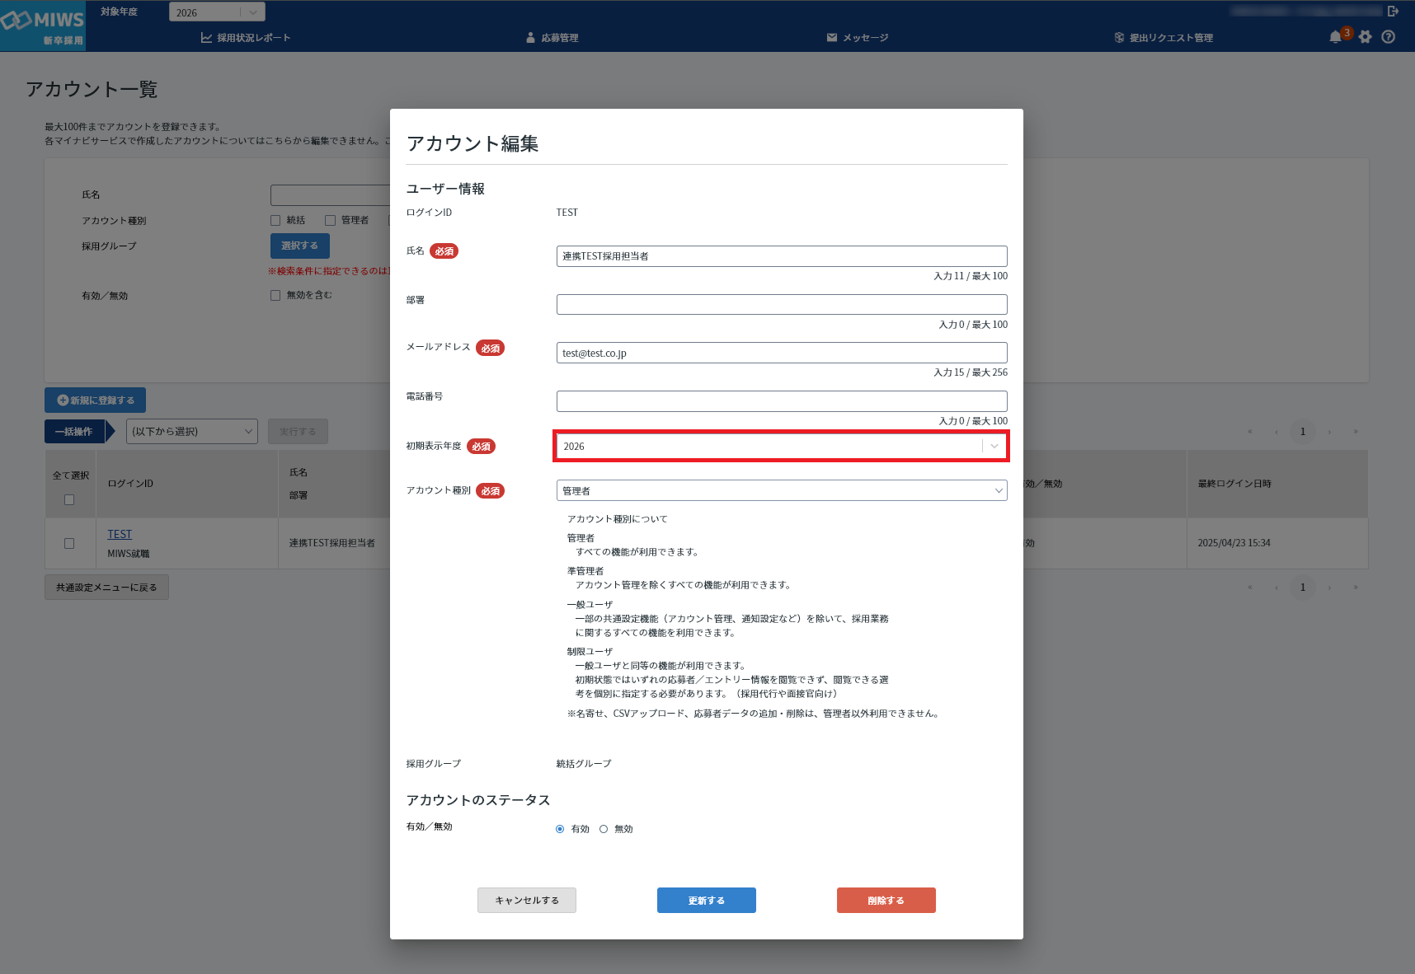Open the アカウント種別 dropdown in dialog

point(781,490)
